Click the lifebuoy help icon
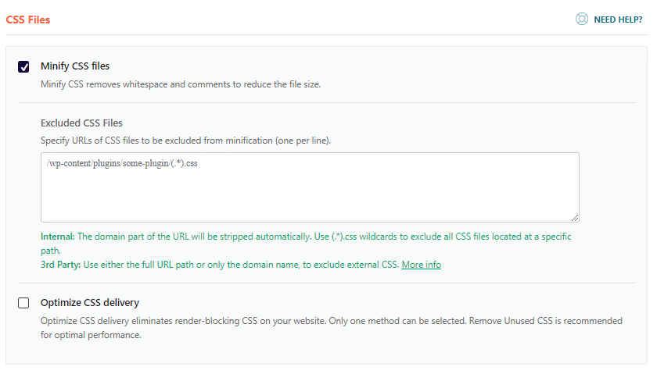This screenshot has width=657, height=381. tap(581, 20)
